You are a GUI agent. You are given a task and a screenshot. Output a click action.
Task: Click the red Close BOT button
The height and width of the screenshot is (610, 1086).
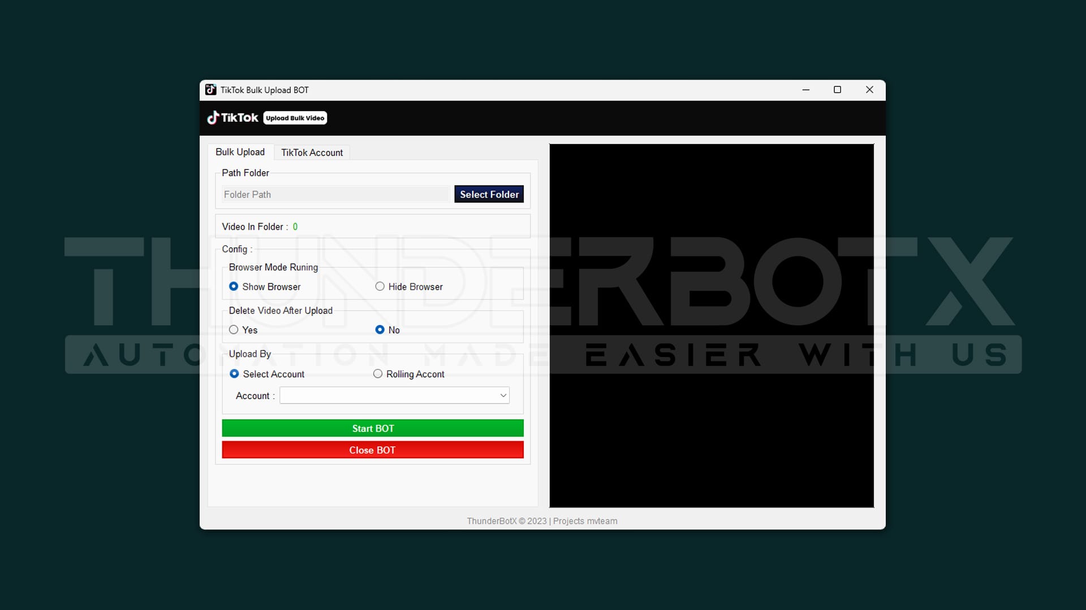click(x=373, y=450)
